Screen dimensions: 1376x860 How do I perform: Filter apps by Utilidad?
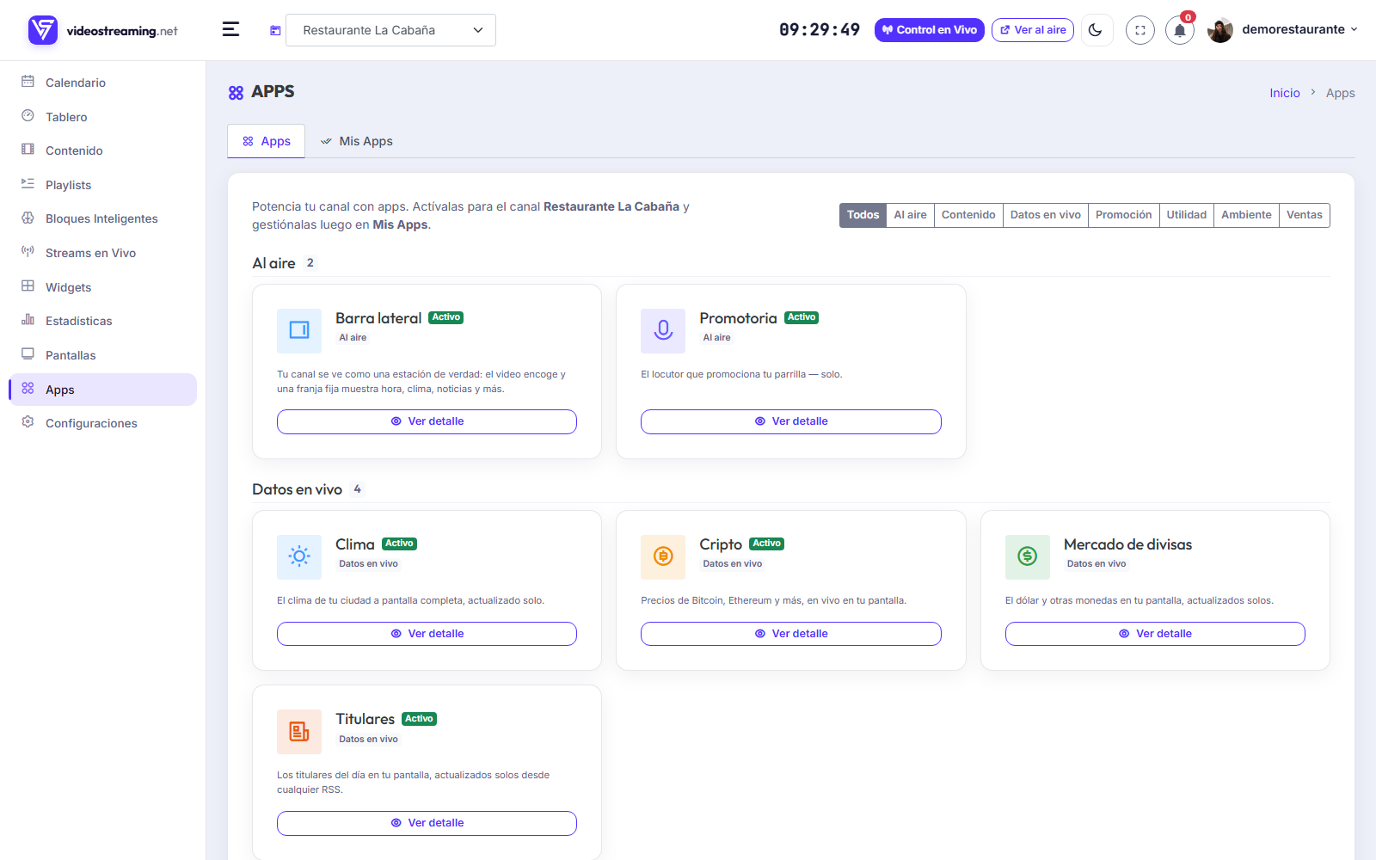(x=1186, y=215)
